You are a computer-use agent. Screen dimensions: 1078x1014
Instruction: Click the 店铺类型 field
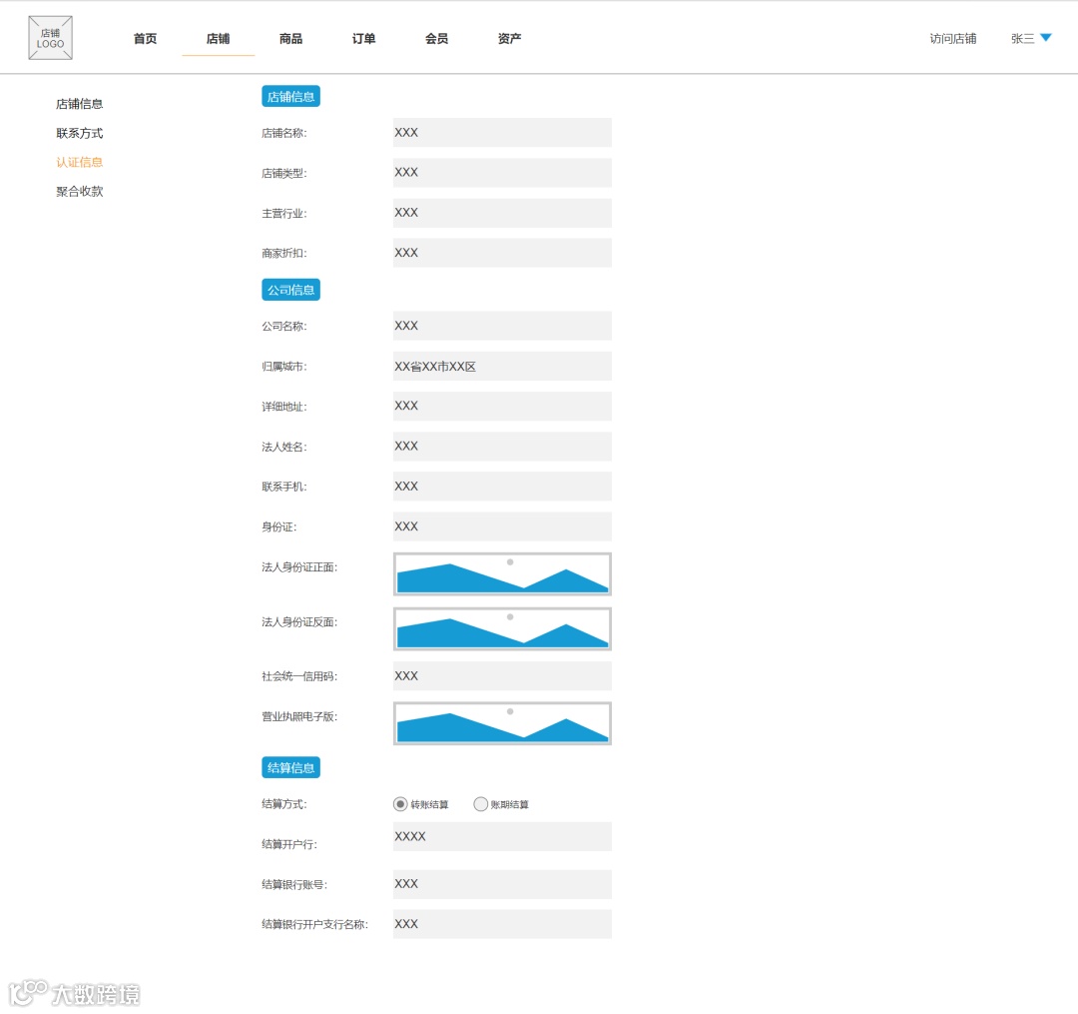point(502,173)
